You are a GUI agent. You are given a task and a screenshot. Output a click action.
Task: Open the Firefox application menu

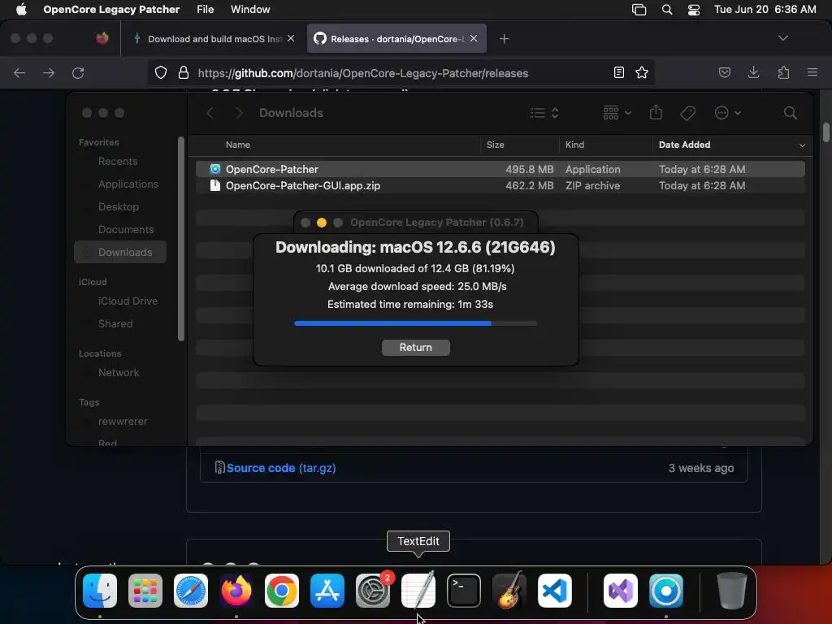coord(812,72)
